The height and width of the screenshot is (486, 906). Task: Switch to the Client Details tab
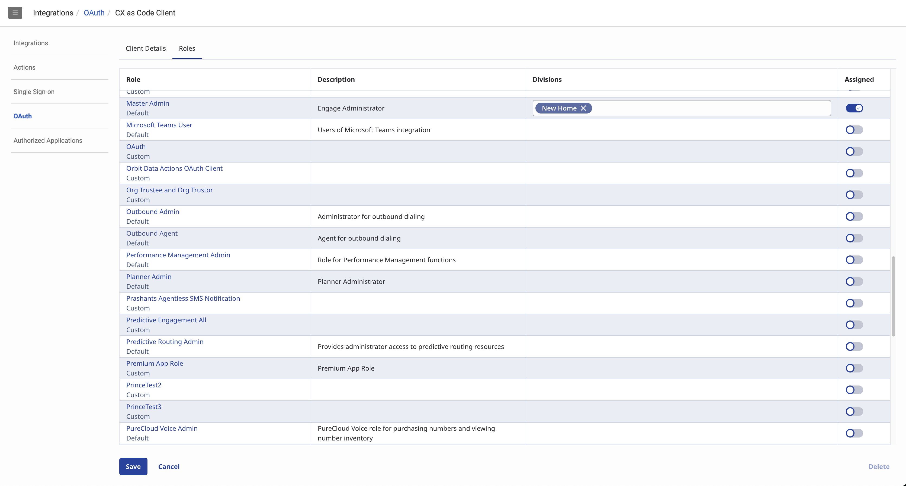click(x=145, y=48)
